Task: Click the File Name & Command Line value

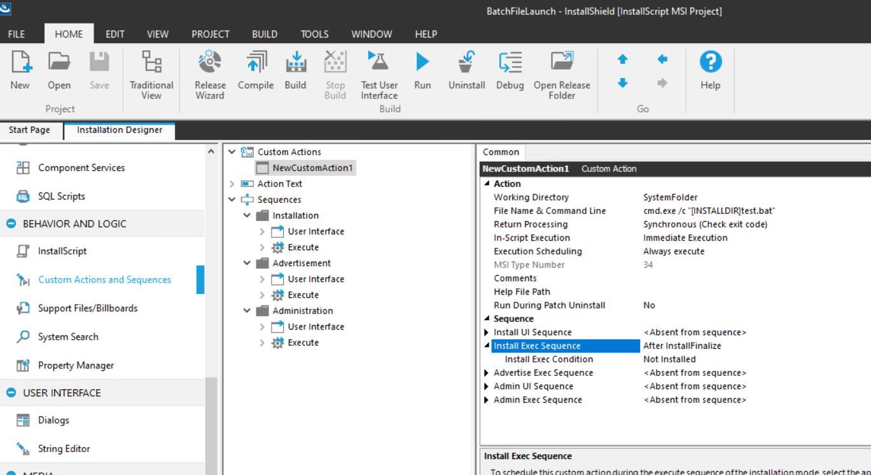Action: coord(709,211)
